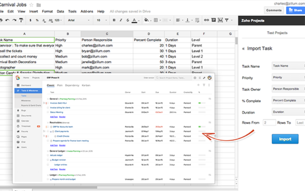This screenshot has width=305, height=191.
Task: Click vertical align icon
Action: coord(188,20)
